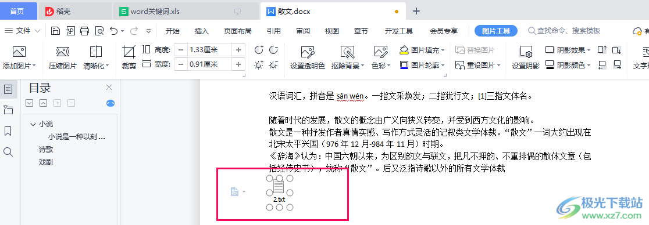Open the bookmark sidebar icon
This screenshot has width=649, height=225.
point(8,131)
